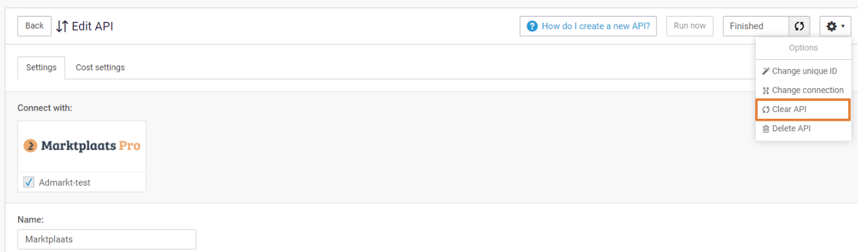The image size is (858, 252).
Task: Go back with the Back button
Action: pyautogui.click(x=34, y=26)
